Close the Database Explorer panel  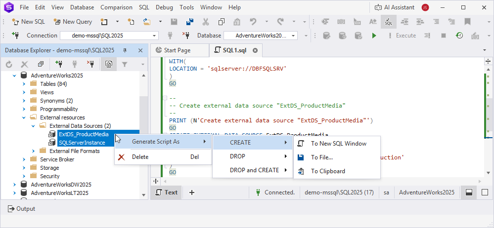pos(140,50)
